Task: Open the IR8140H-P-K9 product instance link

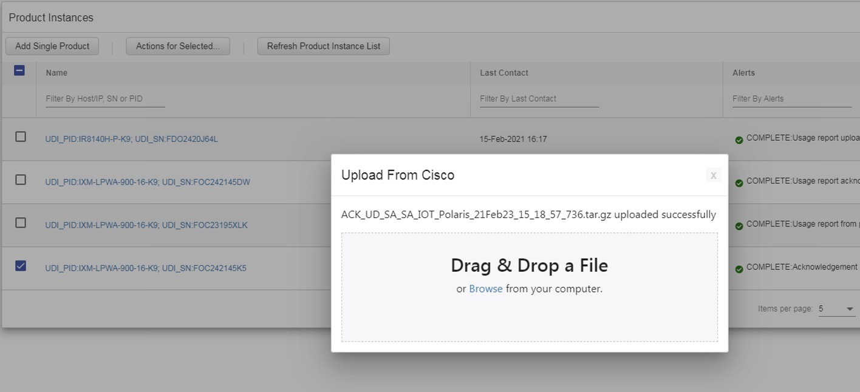Action: (x=131, y=139)
